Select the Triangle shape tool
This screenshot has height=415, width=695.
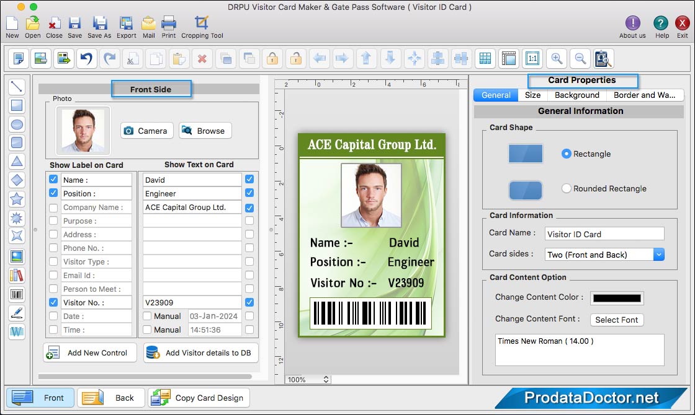[16, 162]
